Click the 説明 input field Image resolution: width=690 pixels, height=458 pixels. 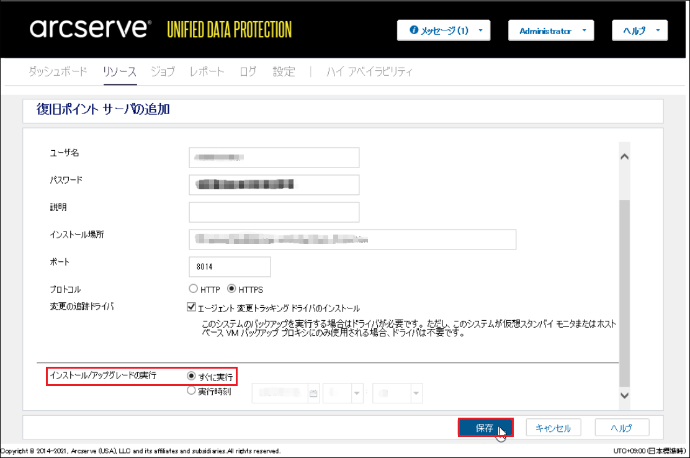tap(274, 212)
